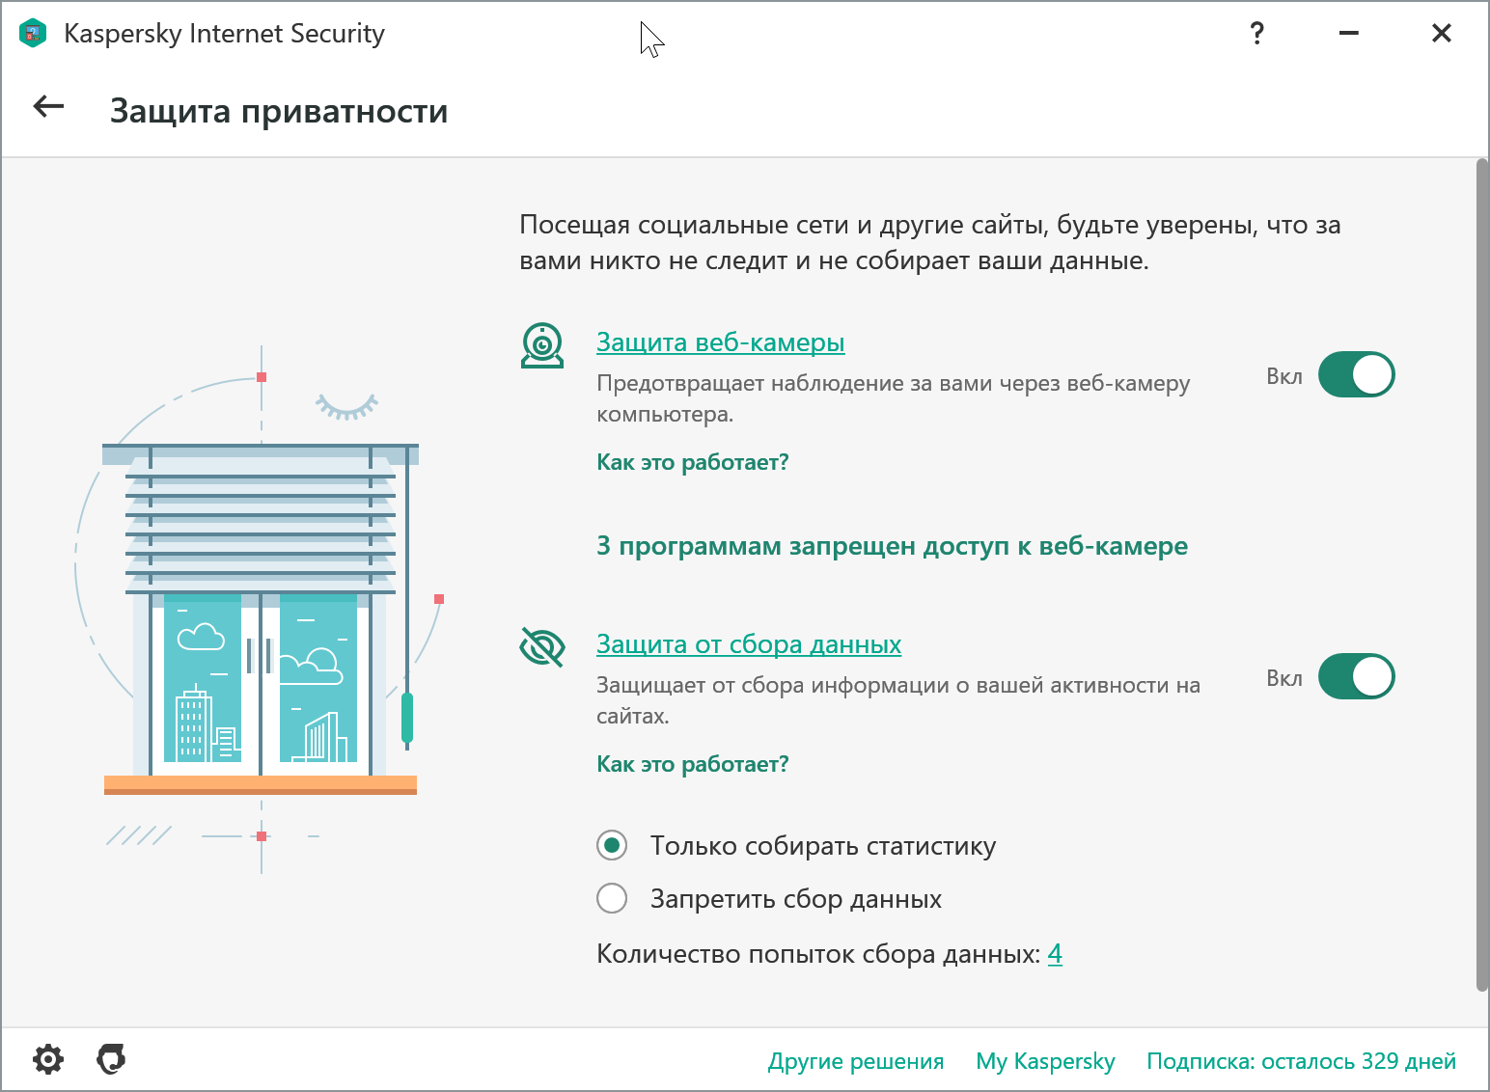
Task: Click 'Количество попыток сбора данных' label
Action: tap(818, 954)
